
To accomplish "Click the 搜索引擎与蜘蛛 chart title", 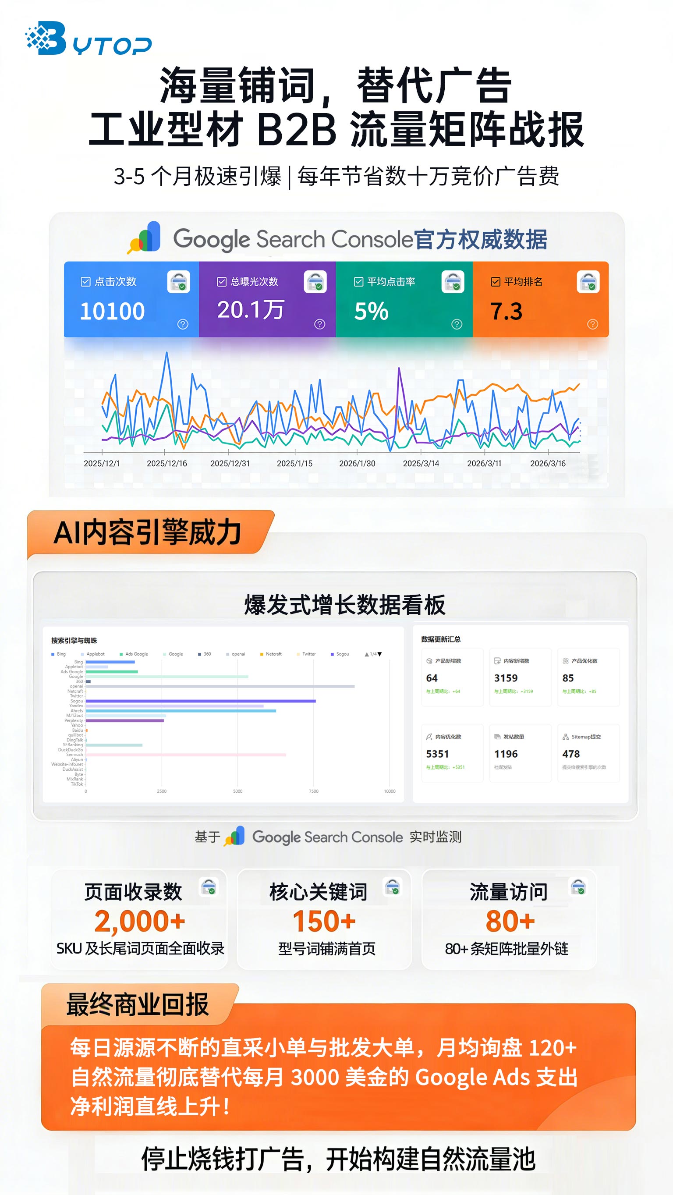I will [74, 641].
